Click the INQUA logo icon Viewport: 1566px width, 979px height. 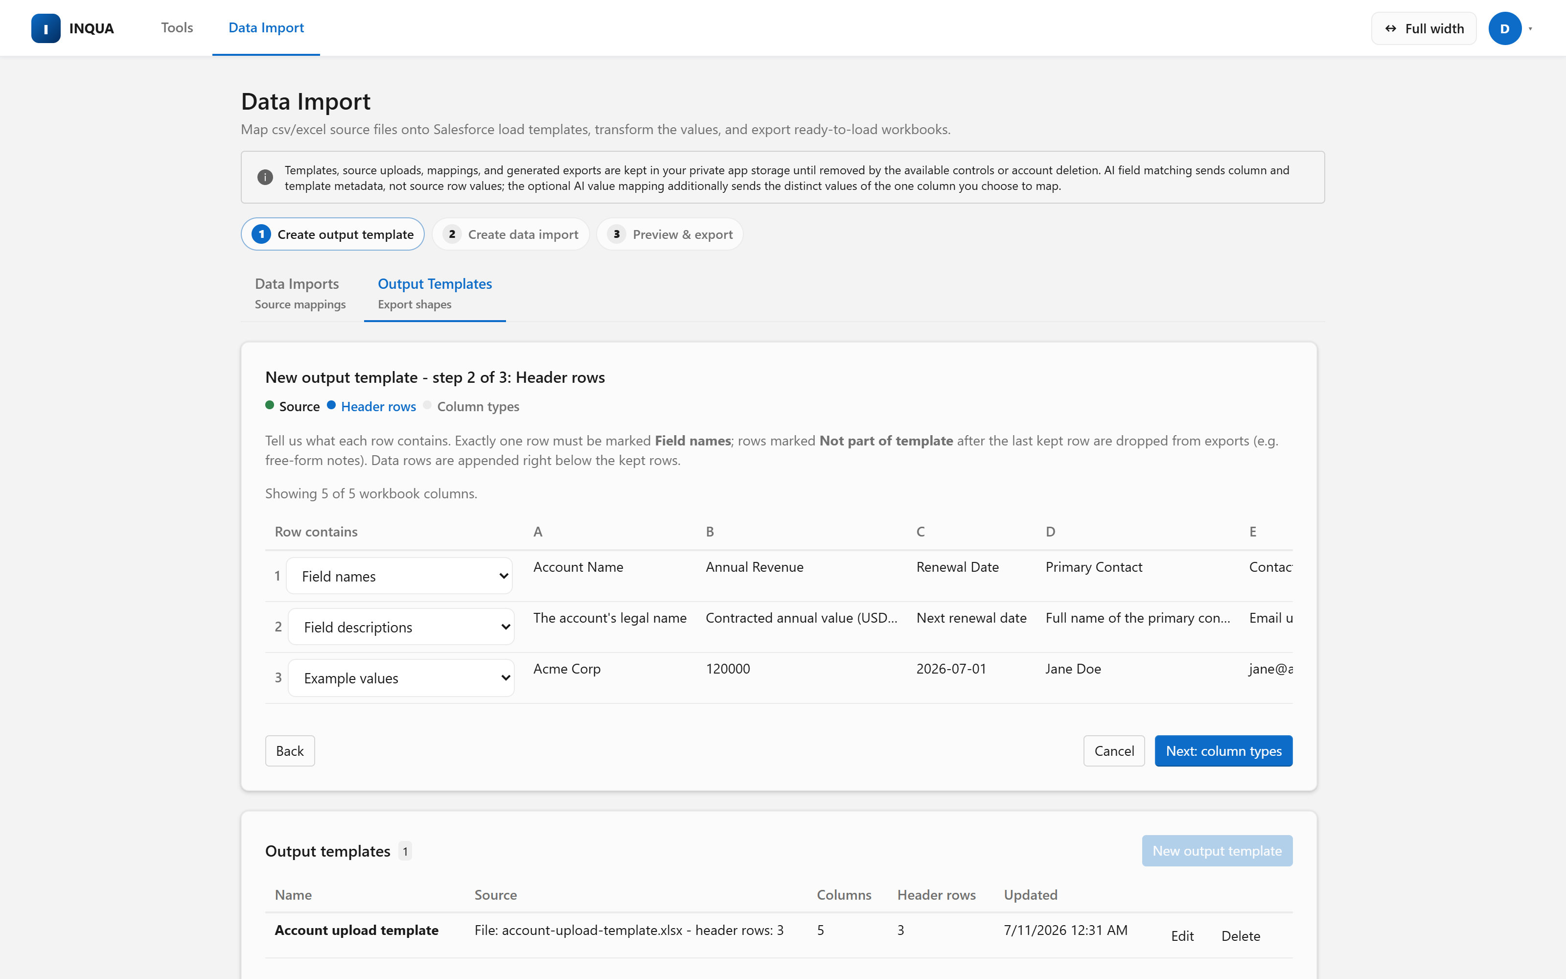click(46, 28)
